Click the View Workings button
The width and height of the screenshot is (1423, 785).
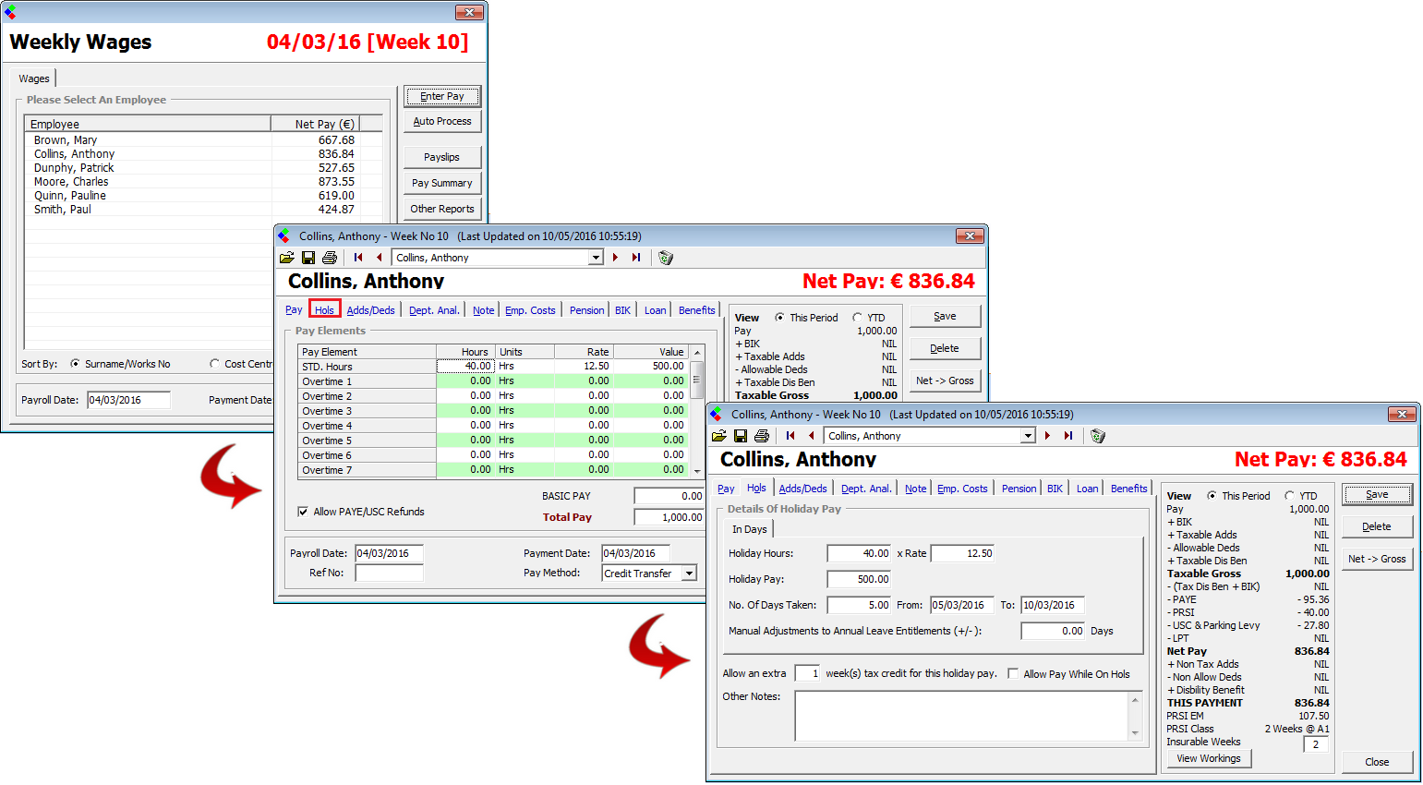[x=1208, y=758]
